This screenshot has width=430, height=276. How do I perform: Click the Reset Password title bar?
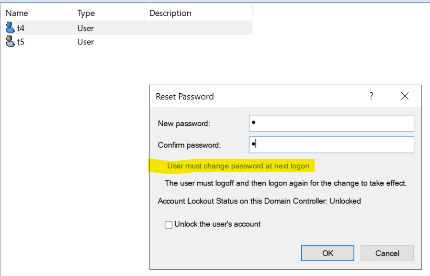(x=258, y=96)
